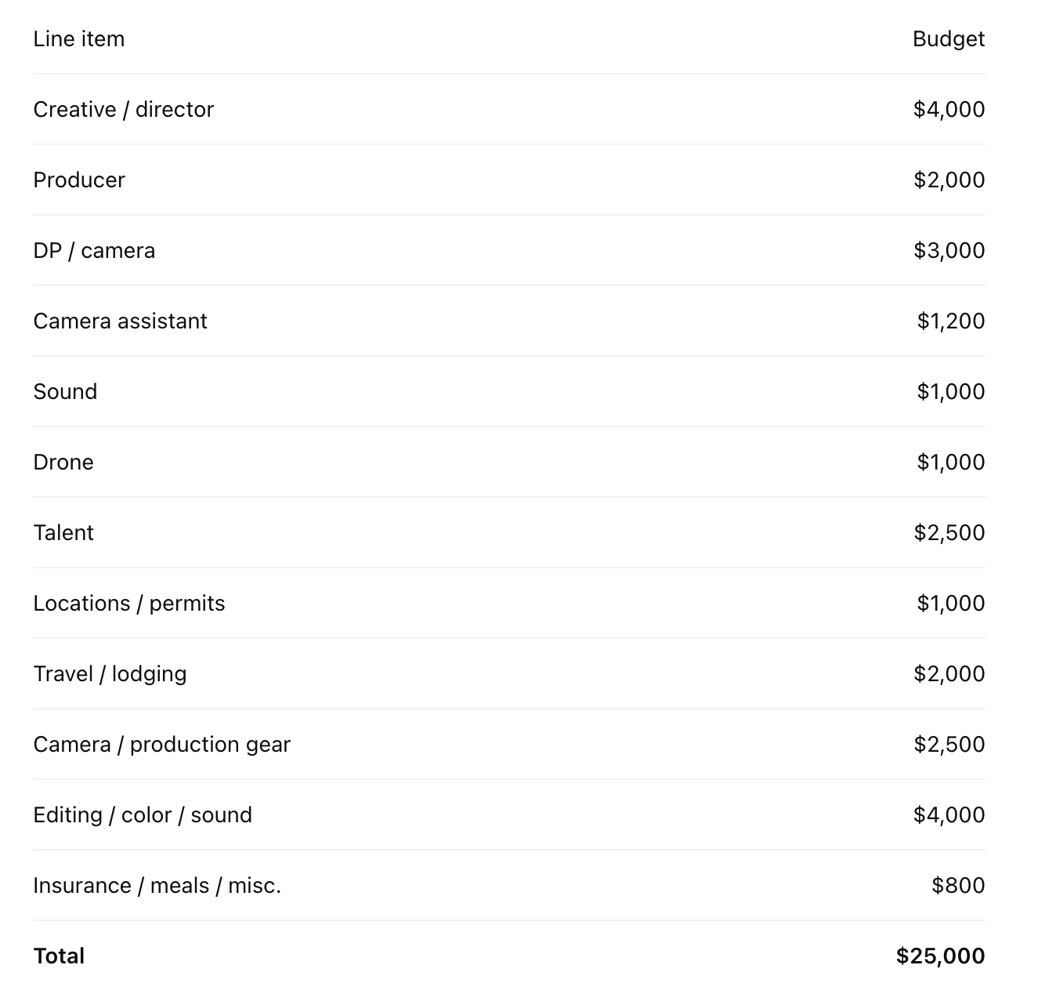Image resolution: width=1045 pixels, height=994 pixels.
Task: Click the $4,000 Creative director budget
Action: click(949, 110)
